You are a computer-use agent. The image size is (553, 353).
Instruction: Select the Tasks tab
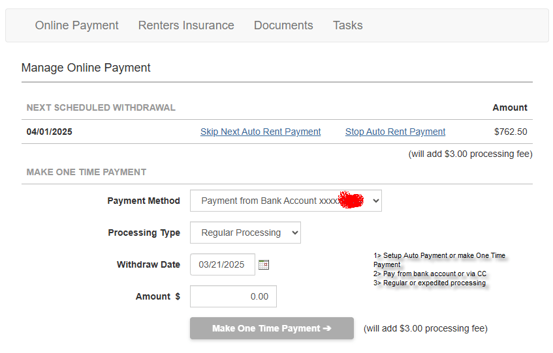pos(347,25)
